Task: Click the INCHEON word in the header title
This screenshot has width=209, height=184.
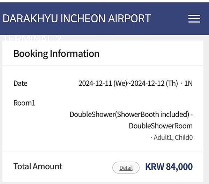Action: (83, 18)
